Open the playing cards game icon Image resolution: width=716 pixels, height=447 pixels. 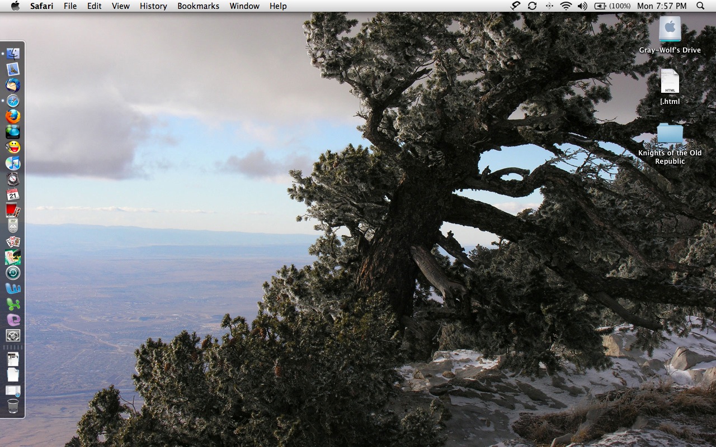(13, 241)
